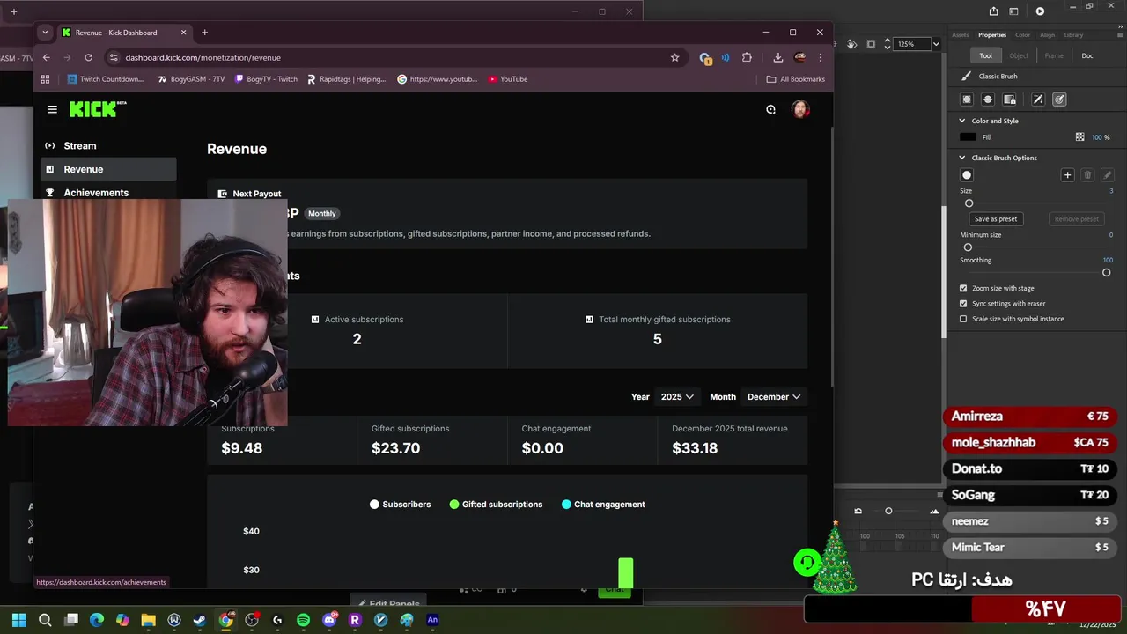Open Animate workspace layout icon
The width and height of the screenshot is (1127, 634).
(x=1013, y=11)
